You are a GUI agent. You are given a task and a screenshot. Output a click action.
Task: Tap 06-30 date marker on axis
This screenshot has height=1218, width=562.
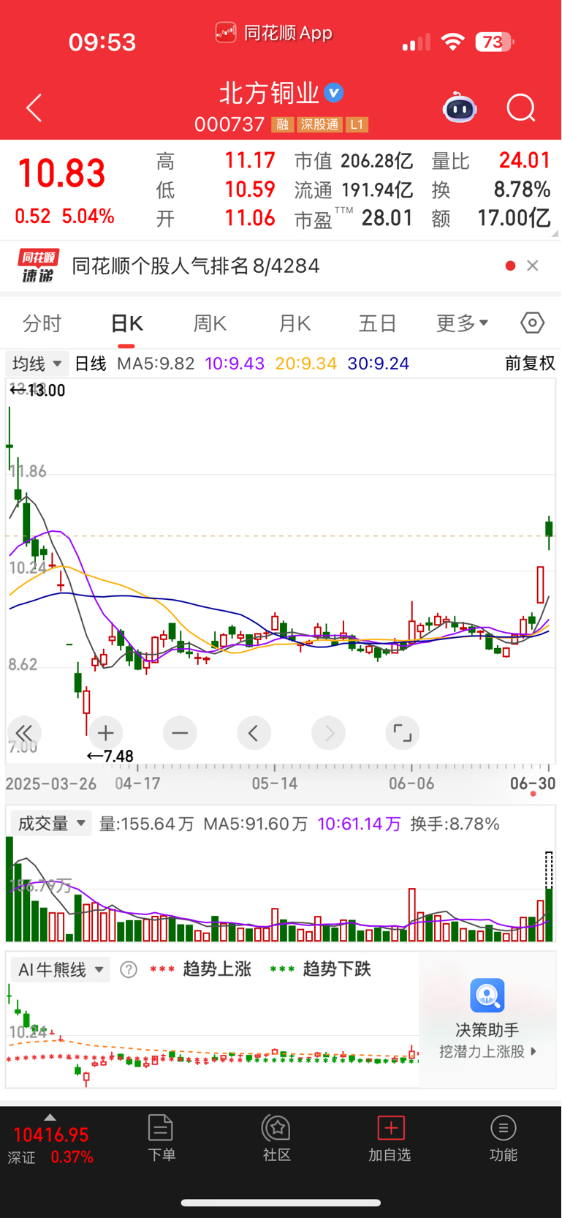533,783
